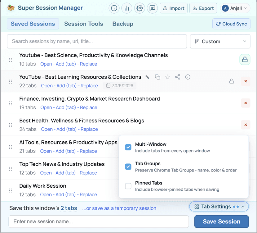
Task: Select the Daily Work Session title
Action: click(43, 186)
